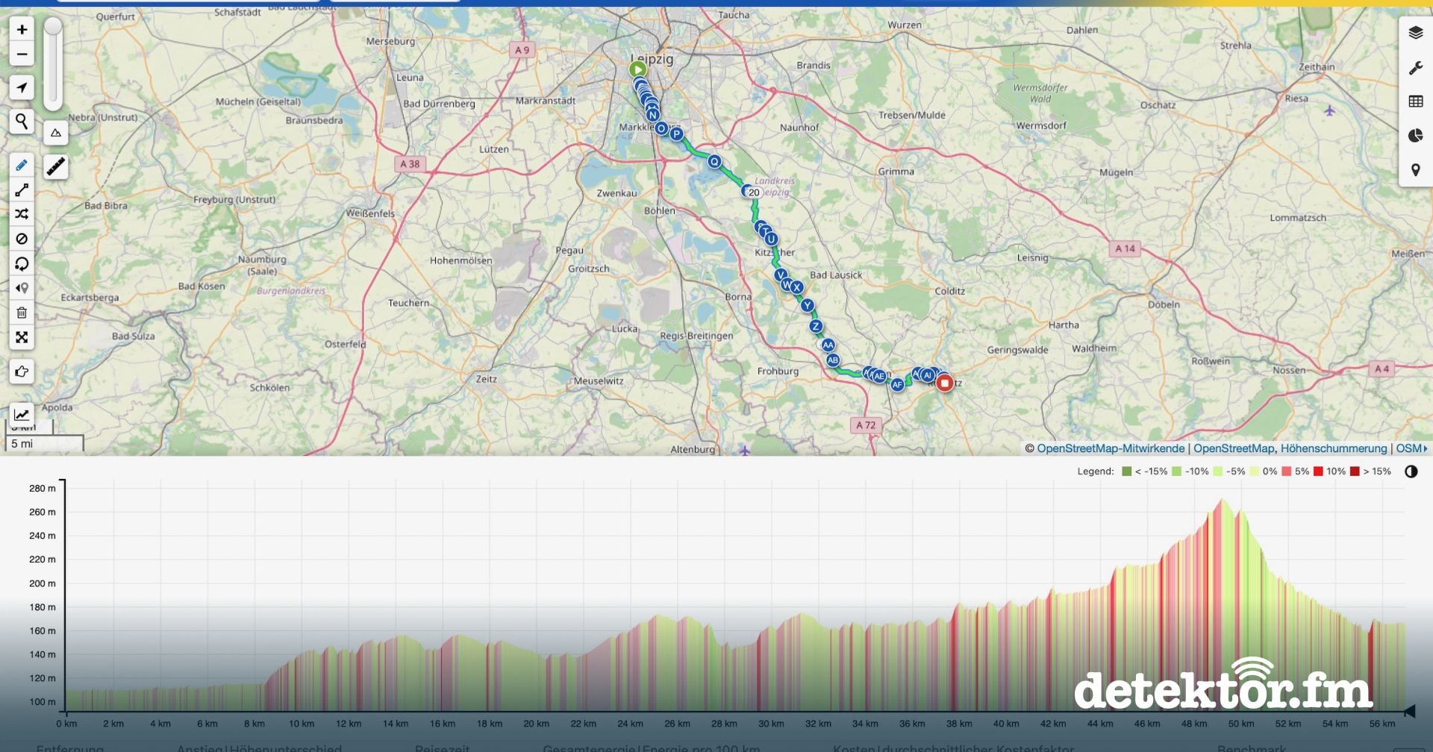The image size is (1433, 752).
Task: Select waypoint P near Markkleeberg
Action: click(676, 134)
